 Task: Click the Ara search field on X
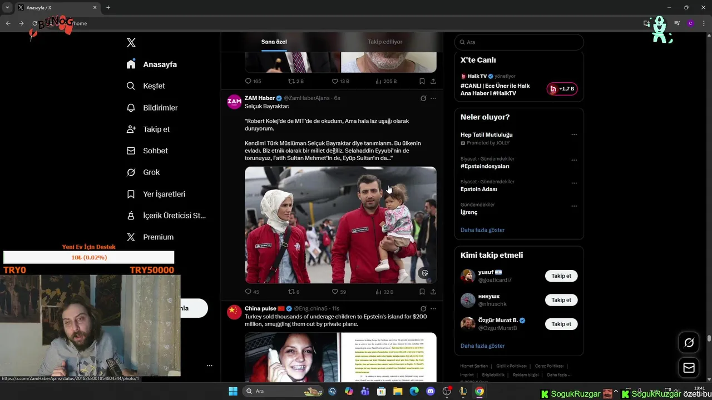[519, 42]
